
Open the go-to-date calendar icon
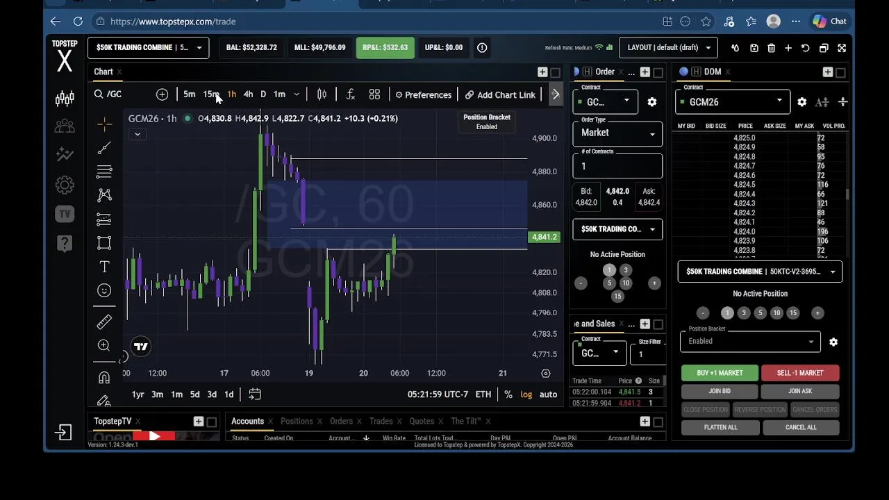pos(255,394)
